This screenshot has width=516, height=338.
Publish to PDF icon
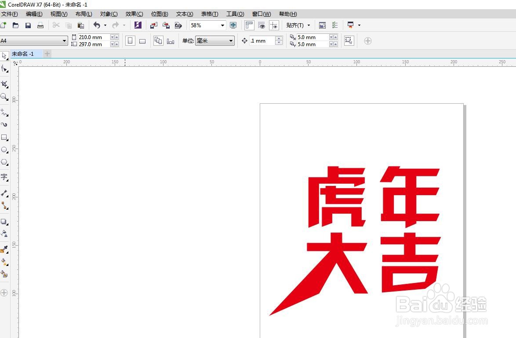click(178, 25)
